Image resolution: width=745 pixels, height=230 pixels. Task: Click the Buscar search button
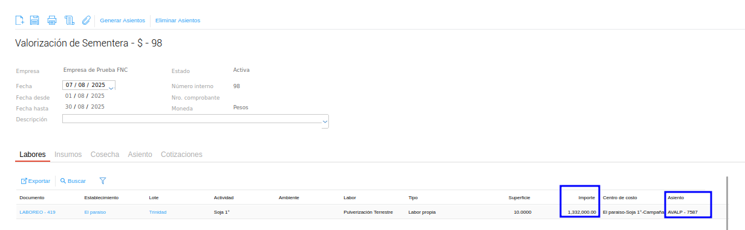pos(73,181)
